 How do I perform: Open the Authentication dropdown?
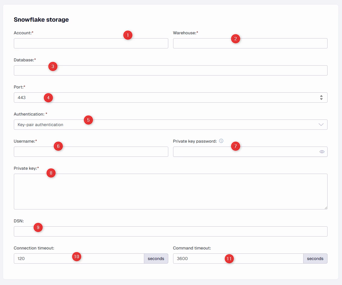[x=171, y=125]
